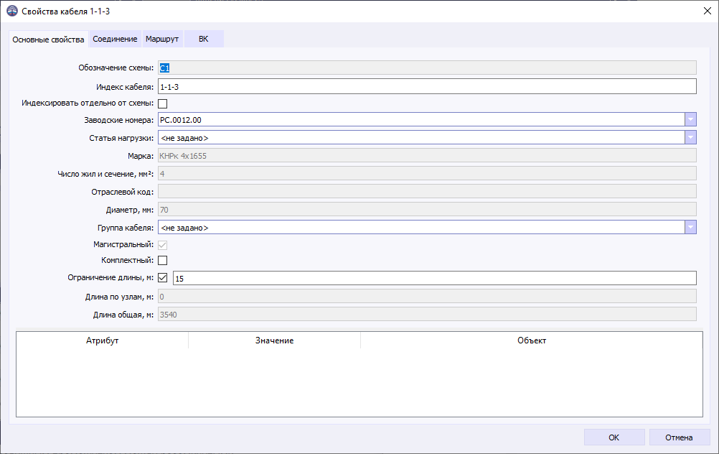Click the Магистральный checkbox
The image size is (719, 454).
162,245
